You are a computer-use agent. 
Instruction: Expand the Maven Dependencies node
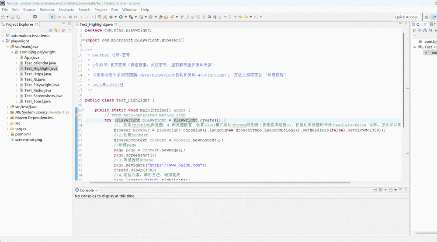coord(7,118)
